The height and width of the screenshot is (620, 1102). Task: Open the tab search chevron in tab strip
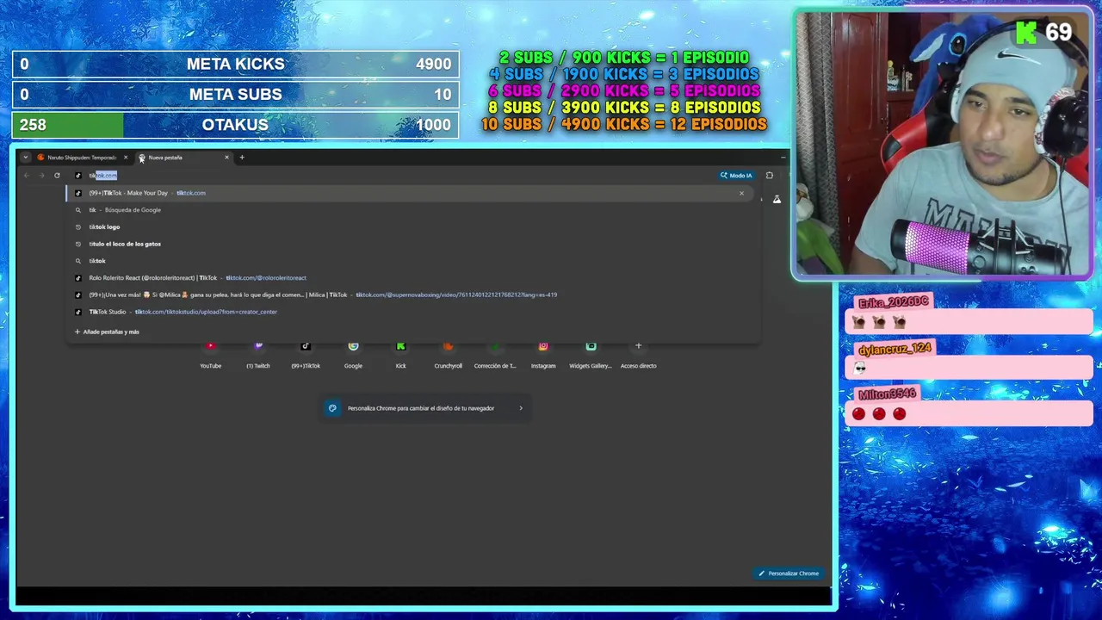26,158
